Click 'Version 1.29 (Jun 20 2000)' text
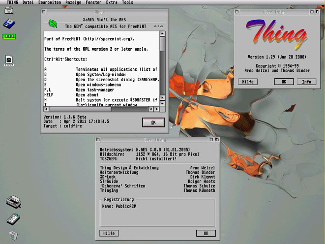This screenshot has width=325, height=244. (277, 57)
